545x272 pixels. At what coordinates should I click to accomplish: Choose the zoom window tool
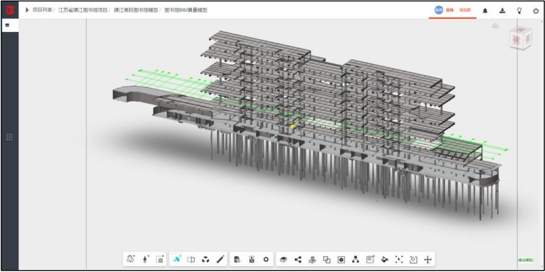[x=159, y=259]
